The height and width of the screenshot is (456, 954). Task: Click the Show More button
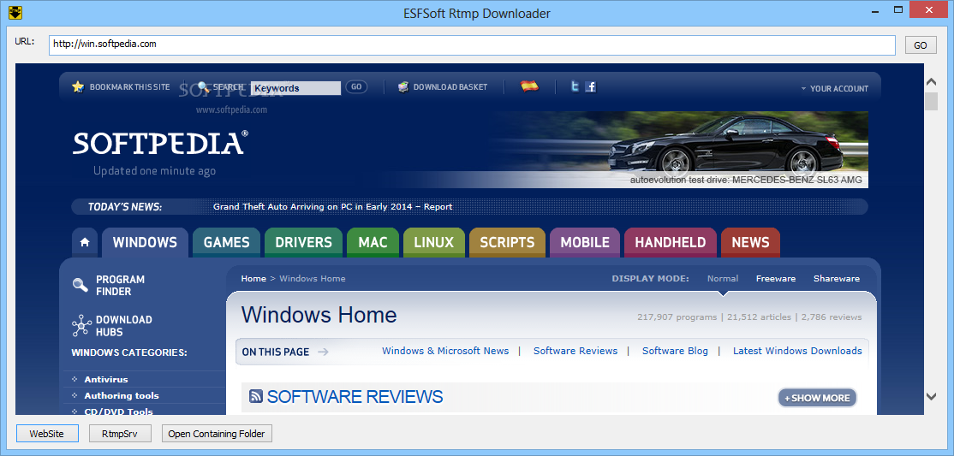[x=817, y=398]
